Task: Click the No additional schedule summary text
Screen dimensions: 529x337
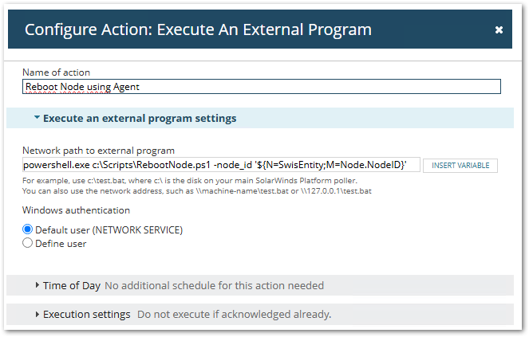Action: coord(214,285)
